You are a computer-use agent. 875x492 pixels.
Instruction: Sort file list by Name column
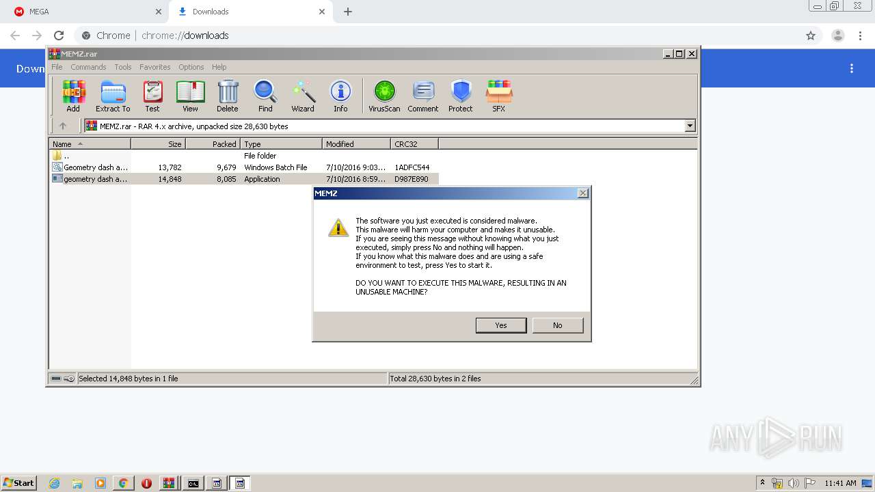click(90, 143)
